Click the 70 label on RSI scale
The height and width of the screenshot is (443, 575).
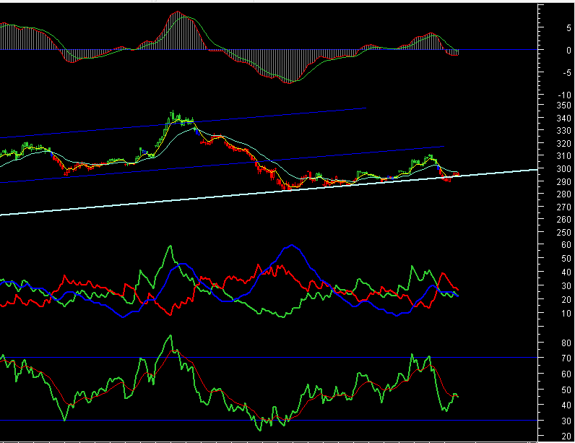pyautogui.click(x=566, y=358)
